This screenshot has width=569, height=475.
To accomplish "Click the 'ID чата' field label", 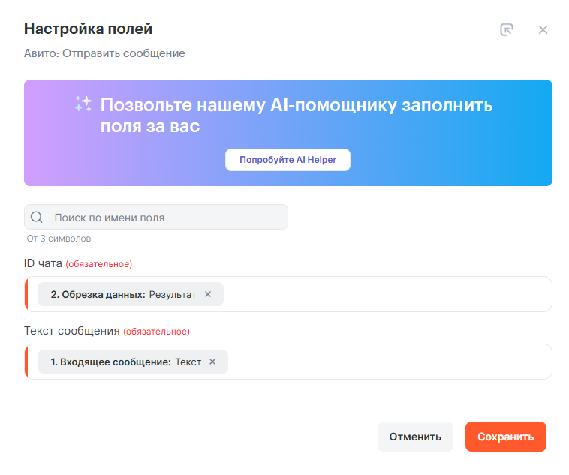I will point(44,263).
